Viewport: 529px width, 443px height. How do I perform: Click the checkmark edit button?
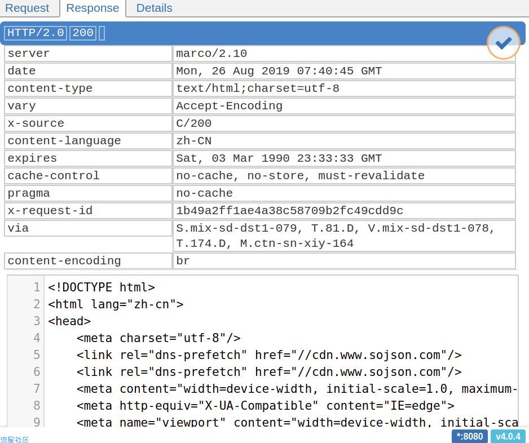point(503,43)
